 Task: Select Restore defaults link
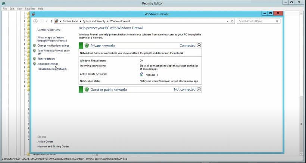point(46,59)
